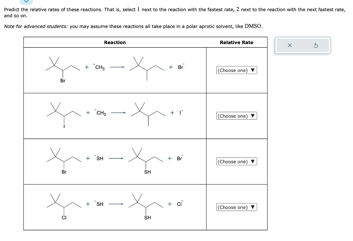Click the circular reset icon in the answer toolbar
Viewport: 353px width, 241px height.
316,45
